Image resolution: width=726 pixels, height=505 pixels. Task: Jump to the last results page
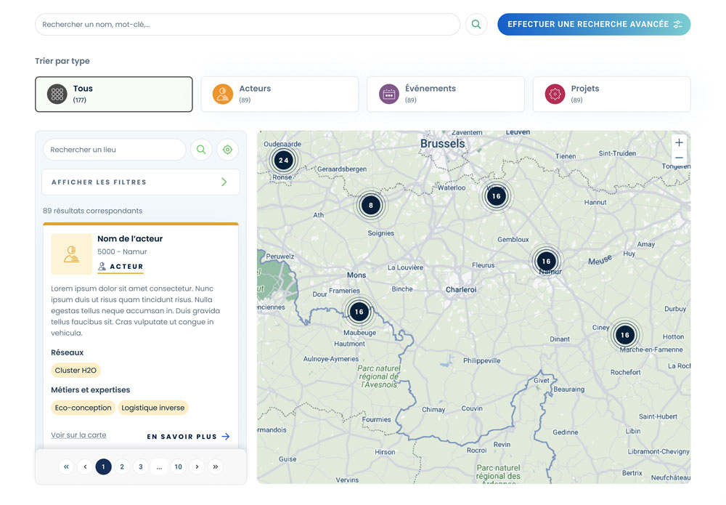click(216, 466)
